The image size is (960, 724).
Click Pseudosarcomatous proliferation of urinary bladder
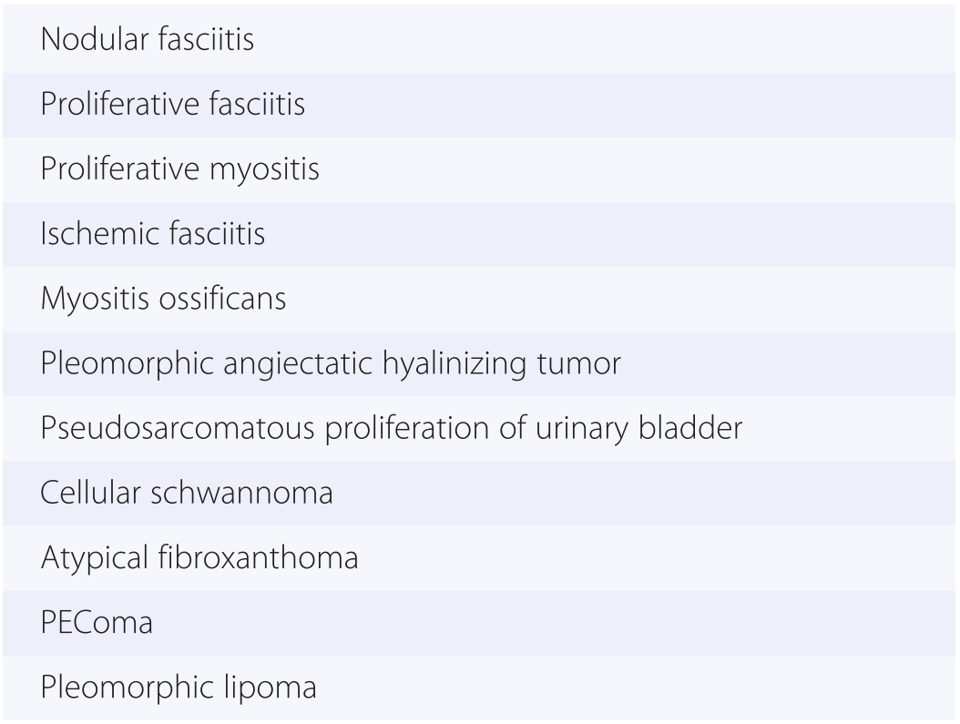[390, 429]
